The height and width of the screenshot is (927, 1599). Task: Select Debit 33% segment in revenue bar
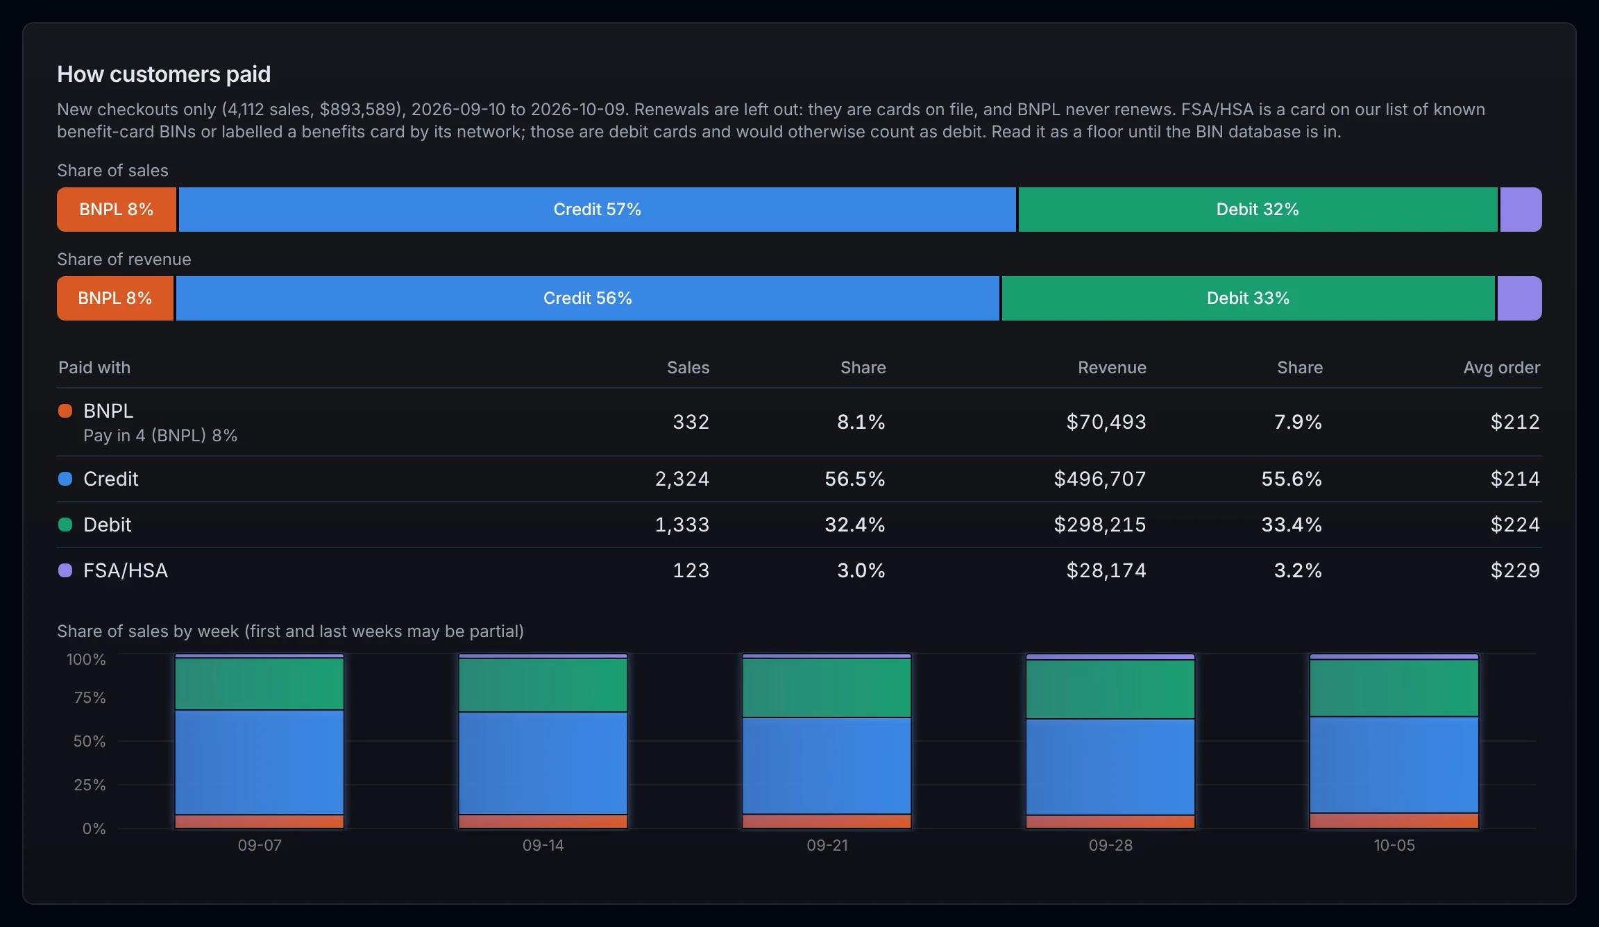(x=1248, y=298)
